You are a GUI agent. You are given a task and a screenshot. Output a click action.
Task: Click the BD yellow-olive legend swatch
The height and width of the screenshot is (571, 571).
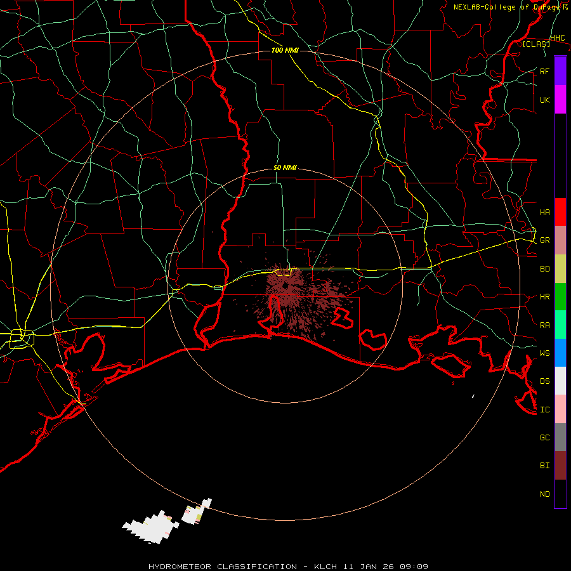click(x=560, y=268)
